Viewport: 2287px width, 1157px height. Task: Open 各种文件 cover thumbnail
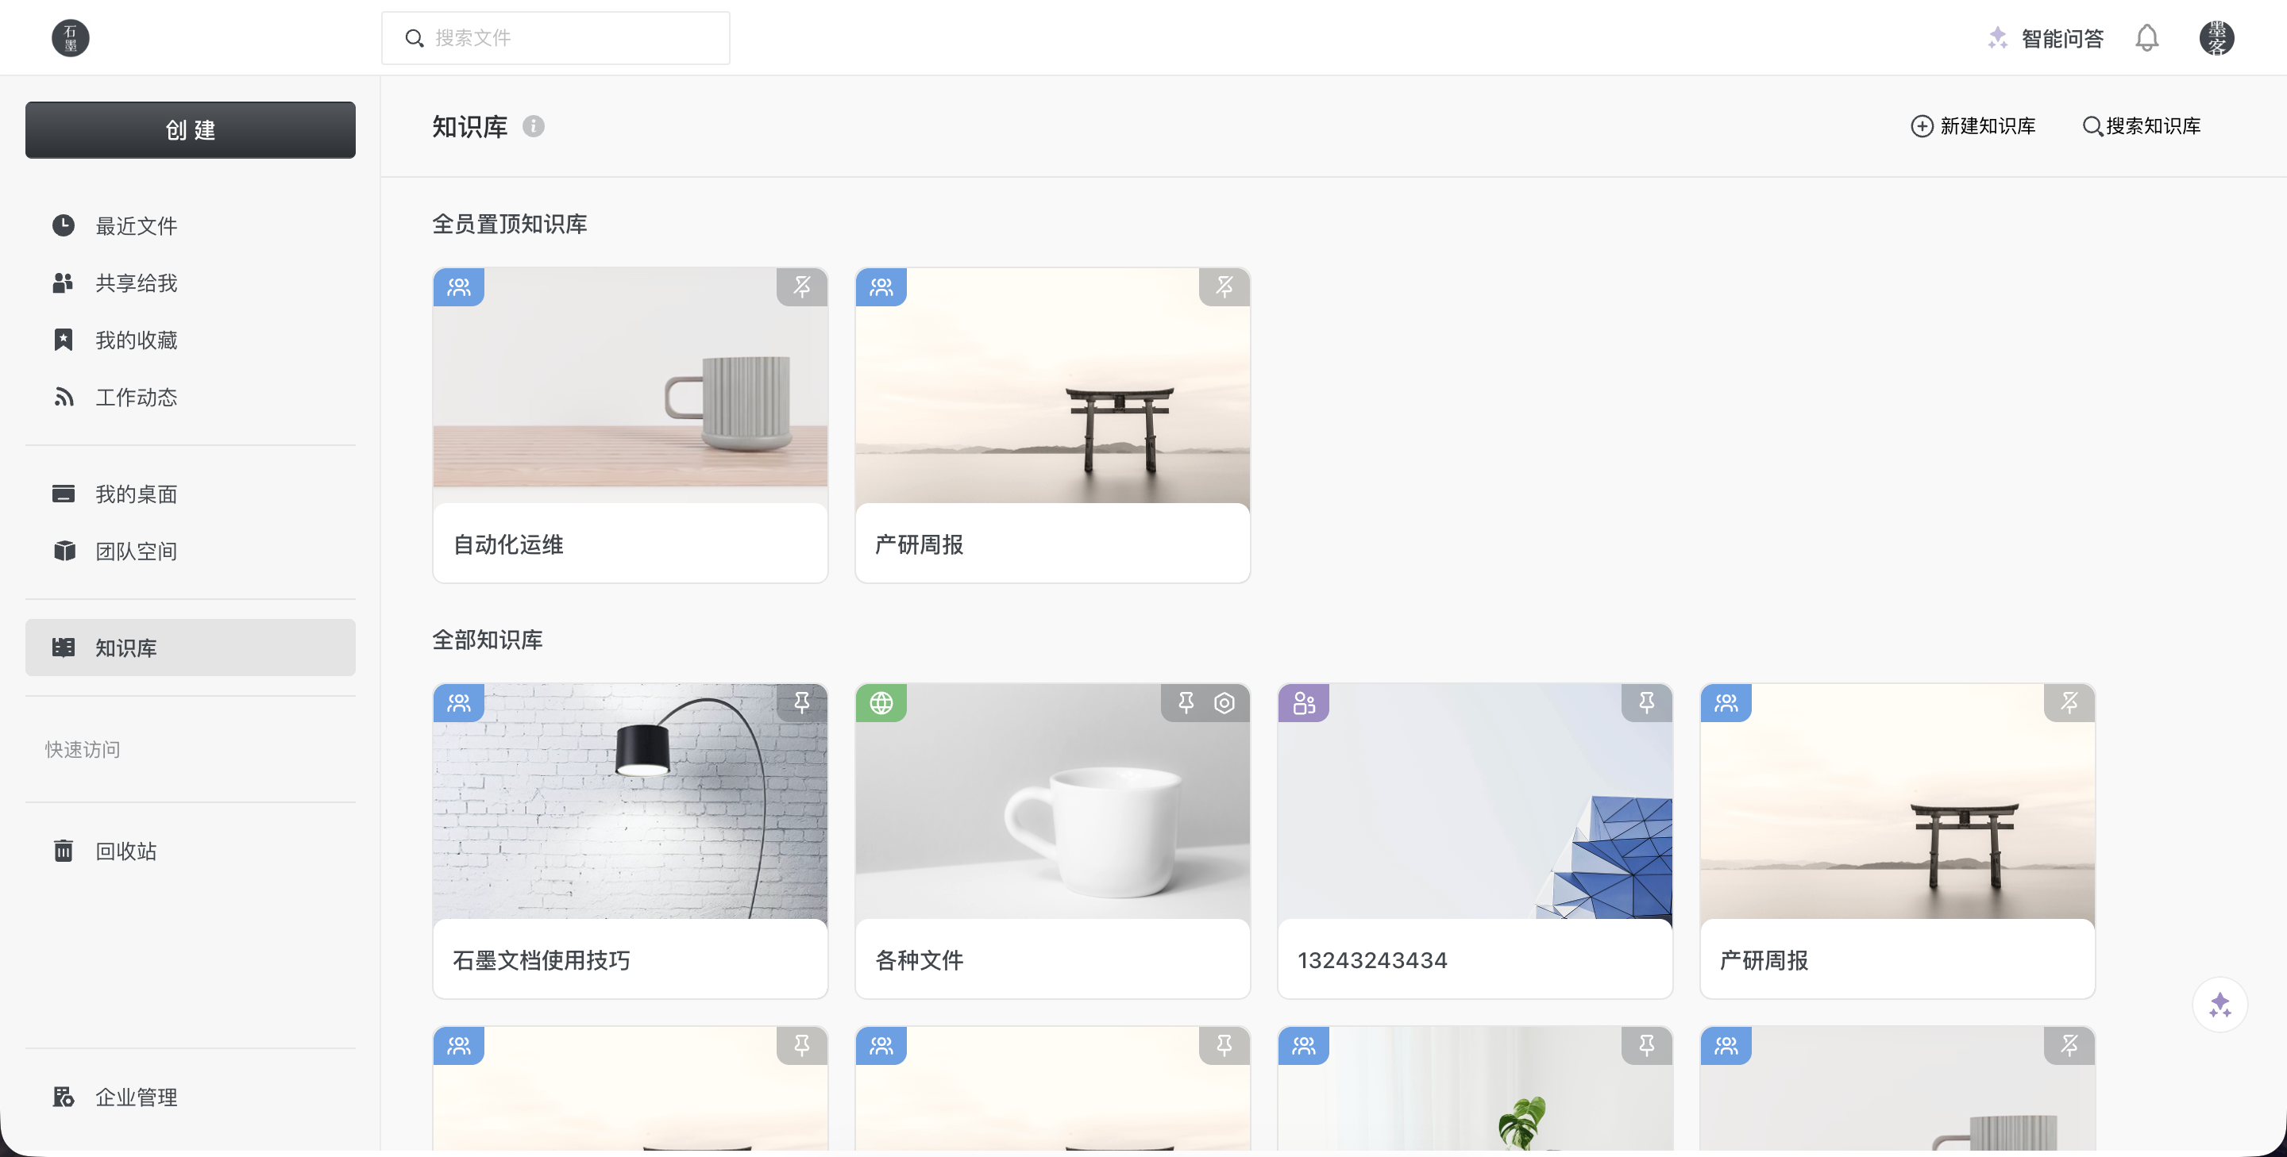click(x=1053, y=801)
